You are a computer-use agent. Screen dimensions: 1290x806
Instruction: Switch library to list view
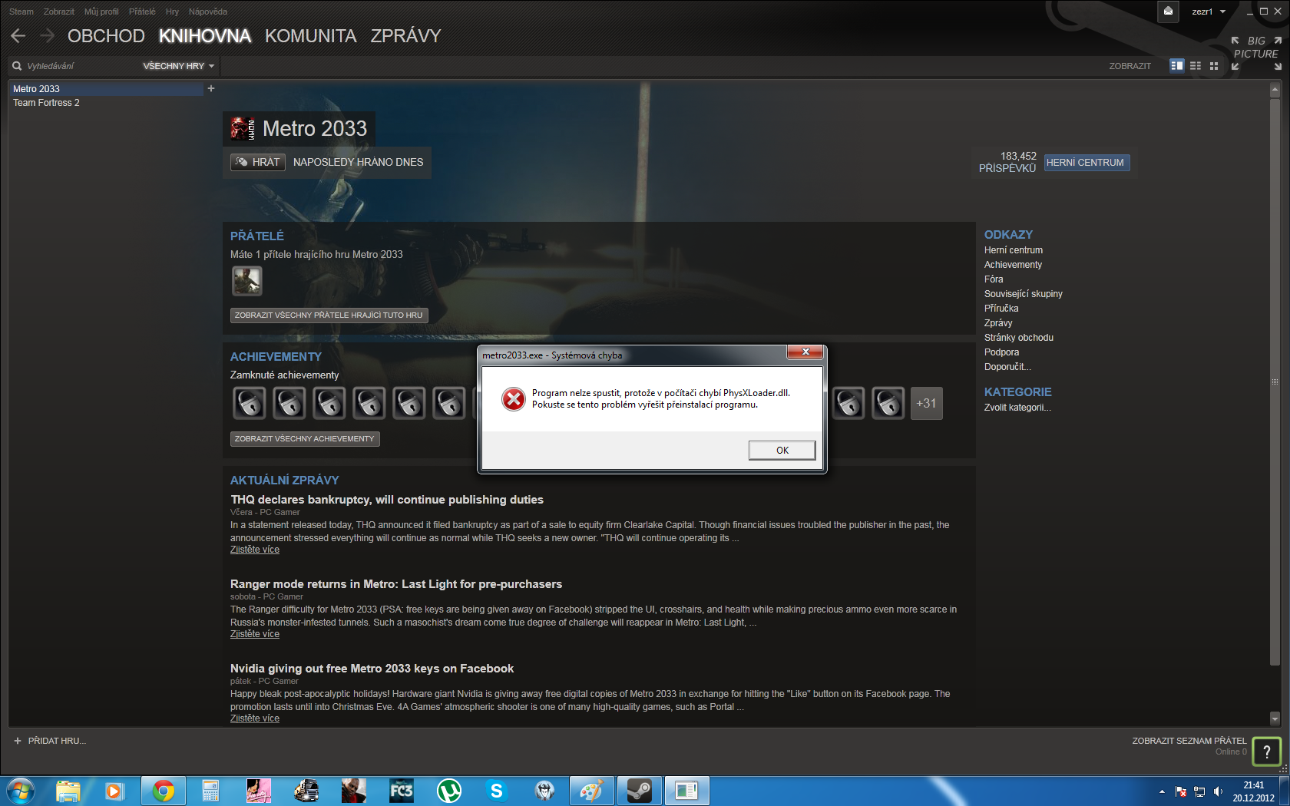click(x=1196, y=66)
